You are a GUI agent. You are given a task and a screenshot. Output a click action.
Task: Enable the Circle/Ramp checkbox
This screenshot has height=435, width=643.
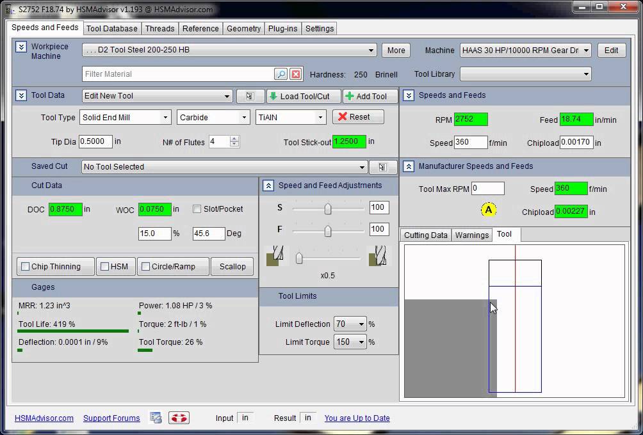[145, 267]
